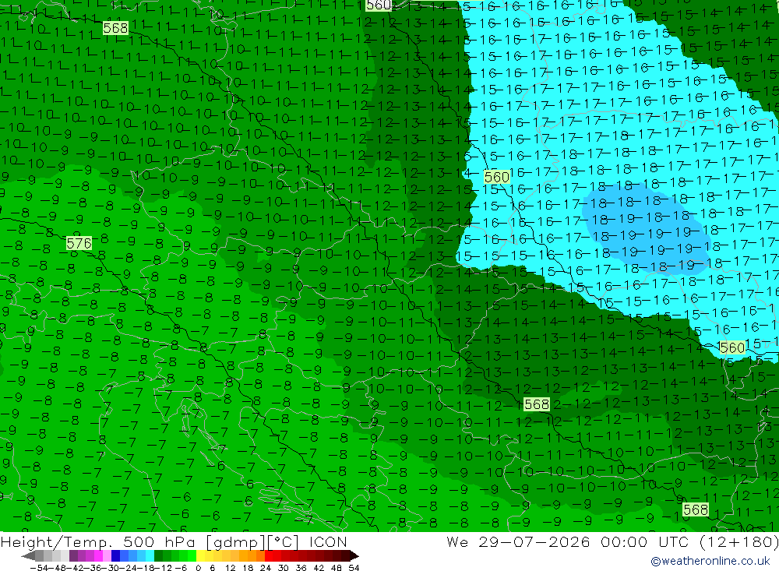Click the We 29-07-2026 00:00 UTC date

point(569,541)
